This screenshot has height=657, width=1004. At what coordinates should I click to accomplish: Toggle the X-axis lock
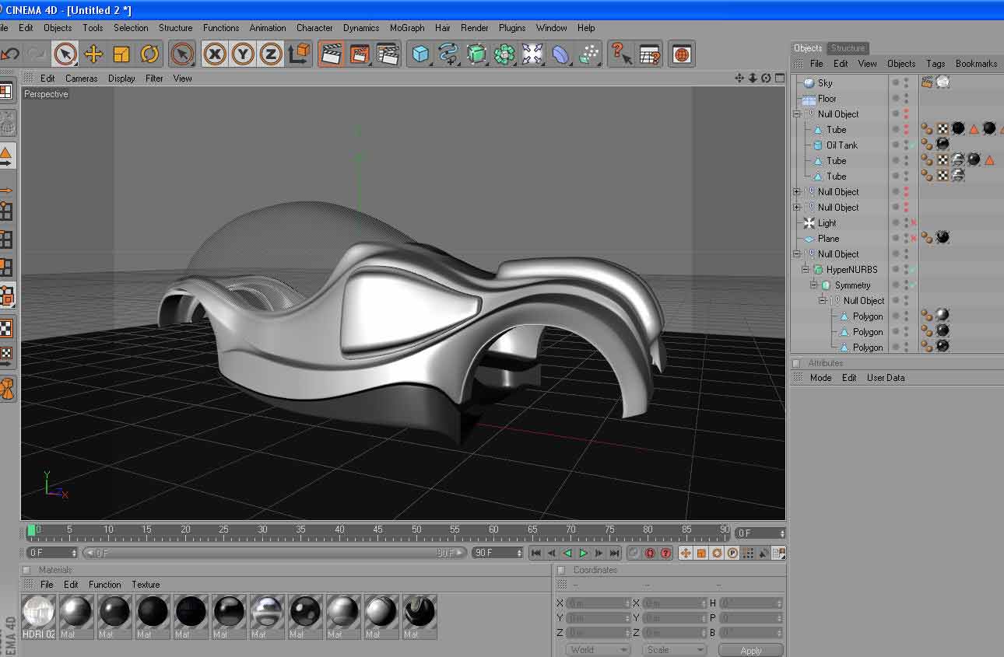click(x=215, y=54)
